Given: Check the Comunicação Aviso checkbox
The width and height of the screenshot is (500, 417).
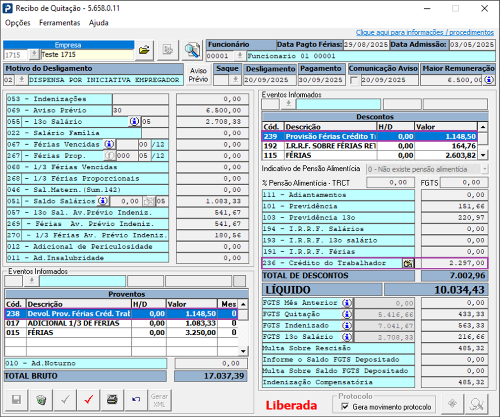Looking at the screenshot, I should 354,80.
